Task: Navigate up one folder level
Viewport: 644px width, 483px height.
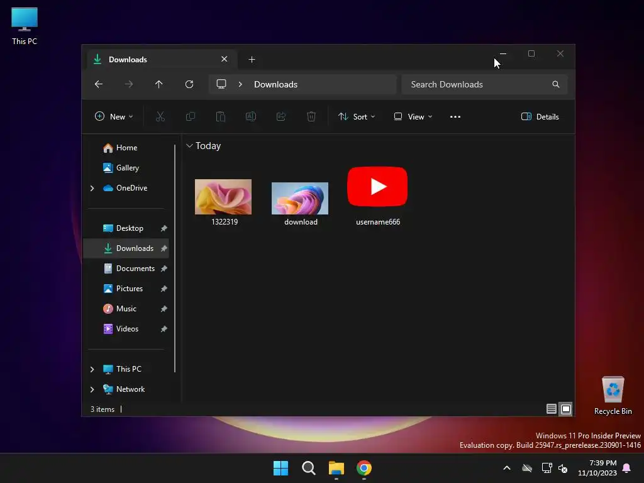Action: tap(159, 84)
